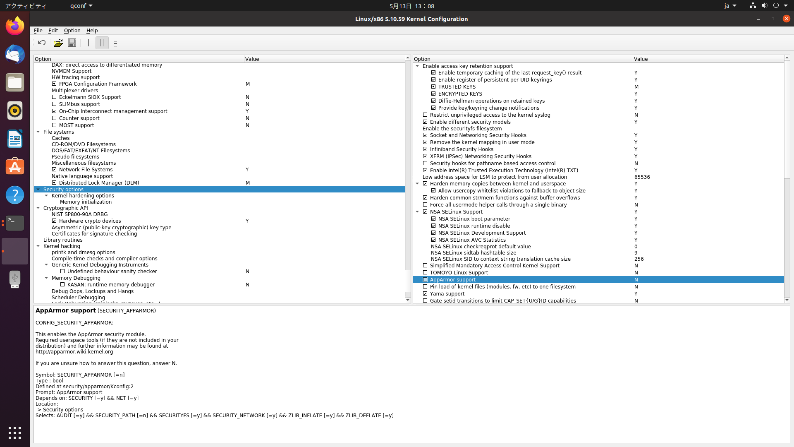794x447 pixels.
Task: Toggle KASAN runtime memory debugger checkbox
Action: coord(62,285)
